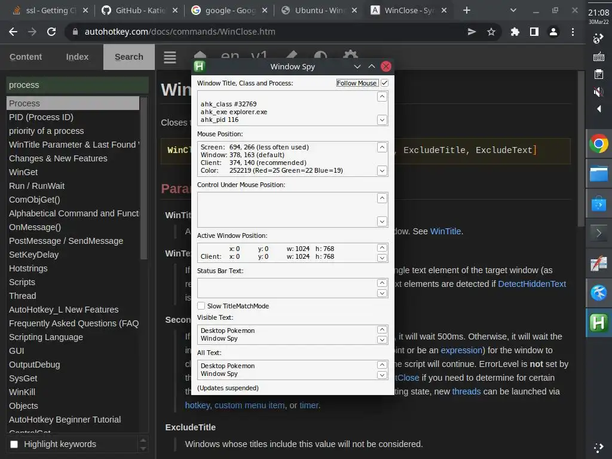The height and width of the screenshot is (459, 612).
Task: Click down arrow in Visible Text box
Action: tap(382, 339)
